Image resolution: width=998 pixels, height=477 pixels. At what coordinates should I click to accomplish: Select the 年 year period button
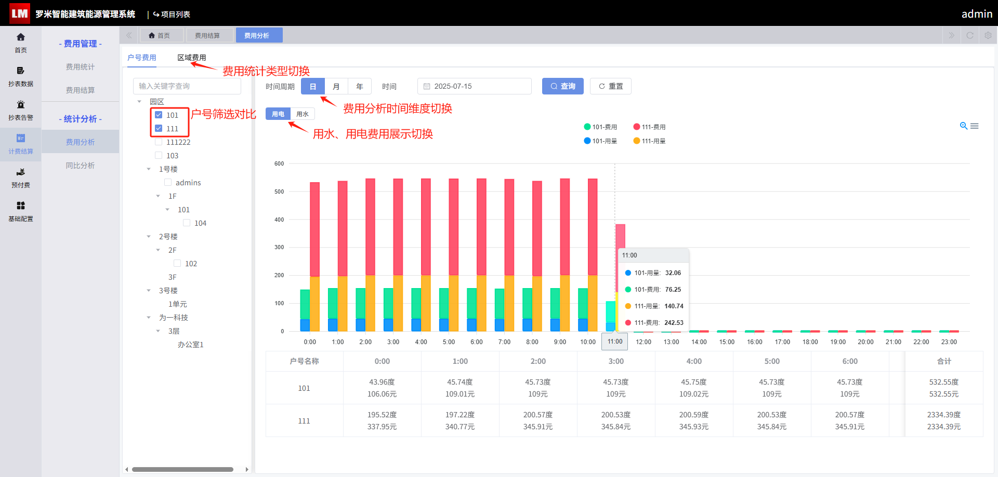(360, 86)
